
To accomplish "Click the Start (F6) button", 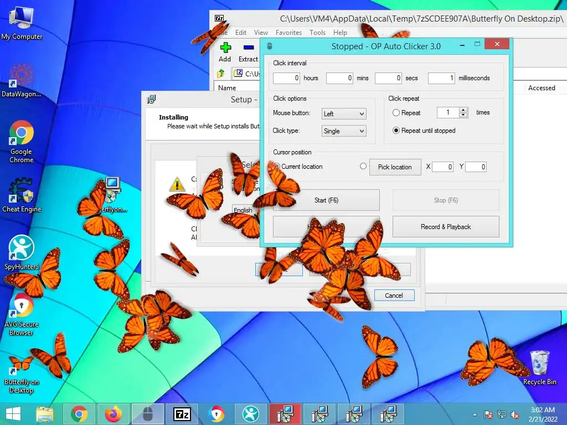I will [326, 200].
